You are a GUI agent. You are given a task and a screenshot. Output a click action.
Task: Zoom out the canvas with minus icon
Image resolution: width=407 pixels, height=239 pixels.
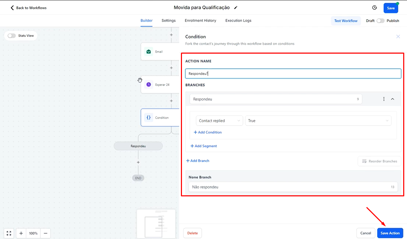(45, 233)
